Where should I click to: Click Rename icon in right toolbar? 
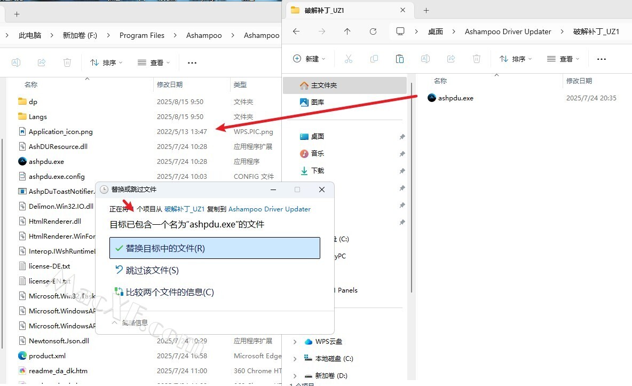pos(425,59)
